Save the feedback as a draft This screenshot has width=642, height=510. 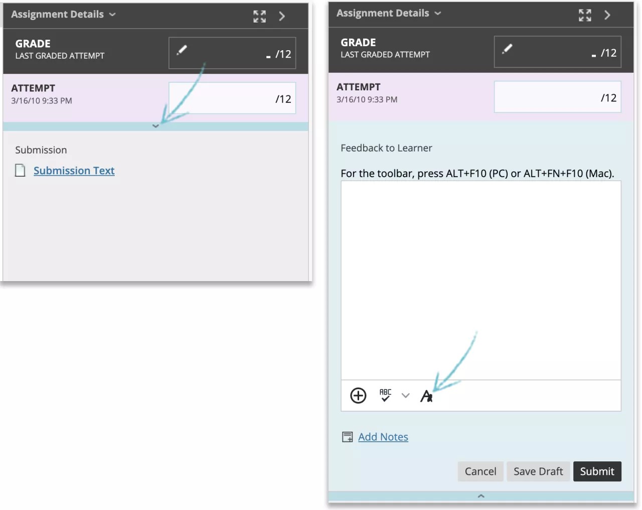(538, 471)
